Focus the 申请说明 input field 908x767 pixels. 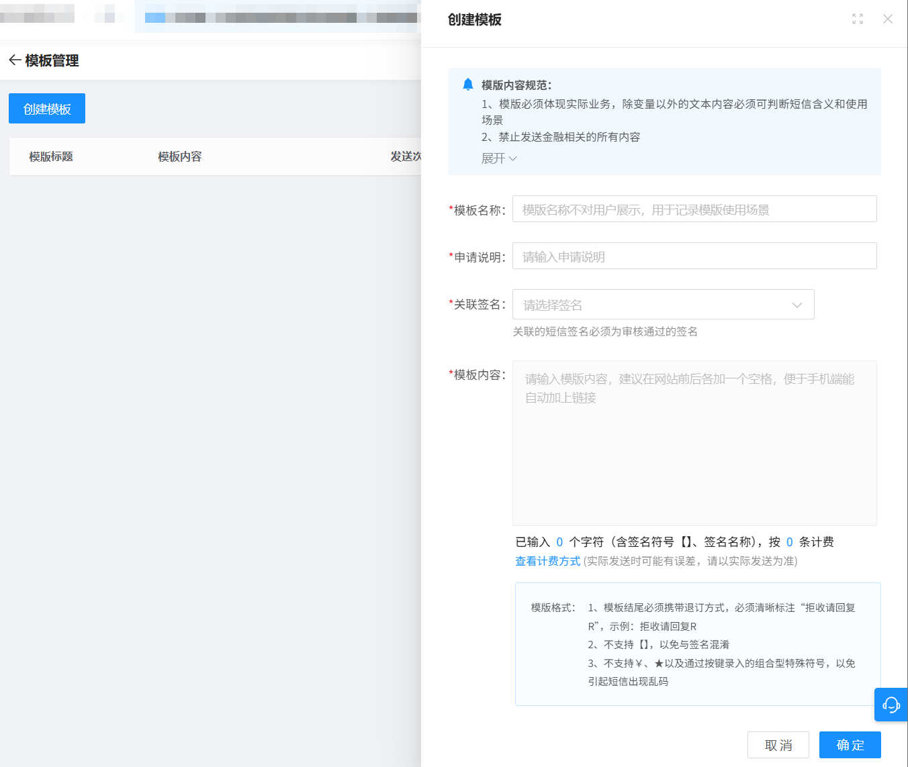click(694, 256)
